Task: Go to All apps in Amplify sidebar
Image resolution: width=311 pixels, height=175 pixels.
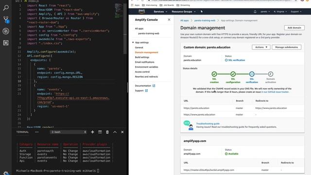Action: [139, 29]
